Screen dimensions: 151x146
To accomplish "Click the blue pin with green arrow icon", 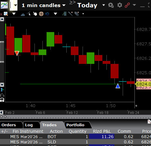I will tap(2, 90).
